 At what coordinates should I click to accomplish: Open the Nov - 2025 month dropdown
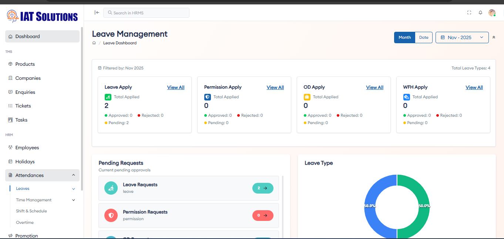coord(462,37)
